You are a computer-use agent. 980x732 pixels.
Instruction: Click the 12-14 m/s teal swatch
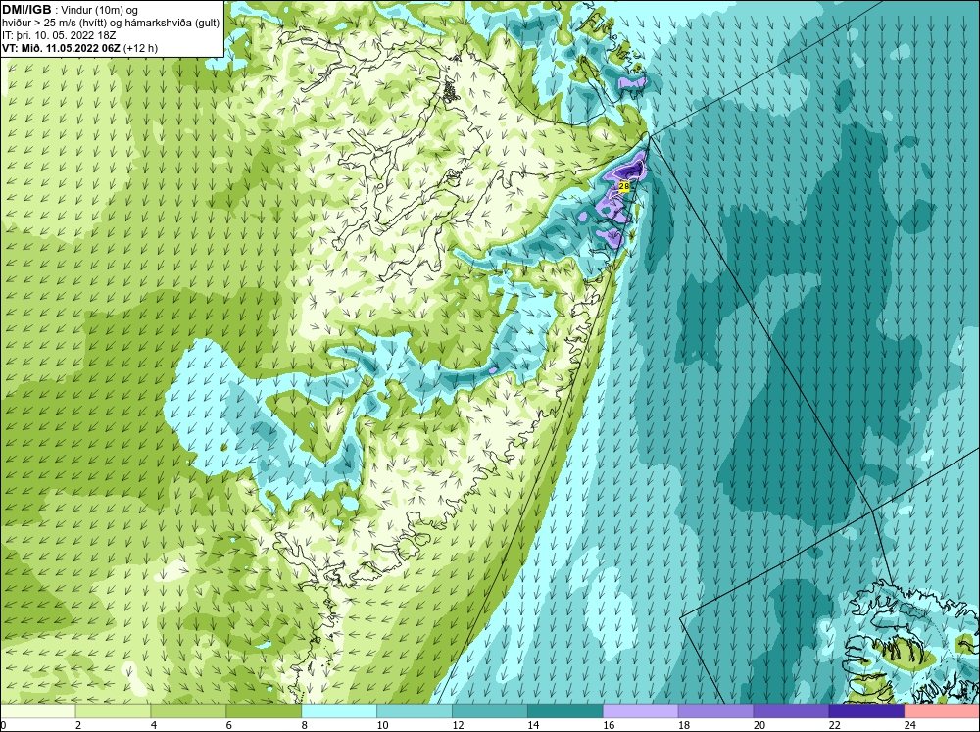(x=490, y=711)
